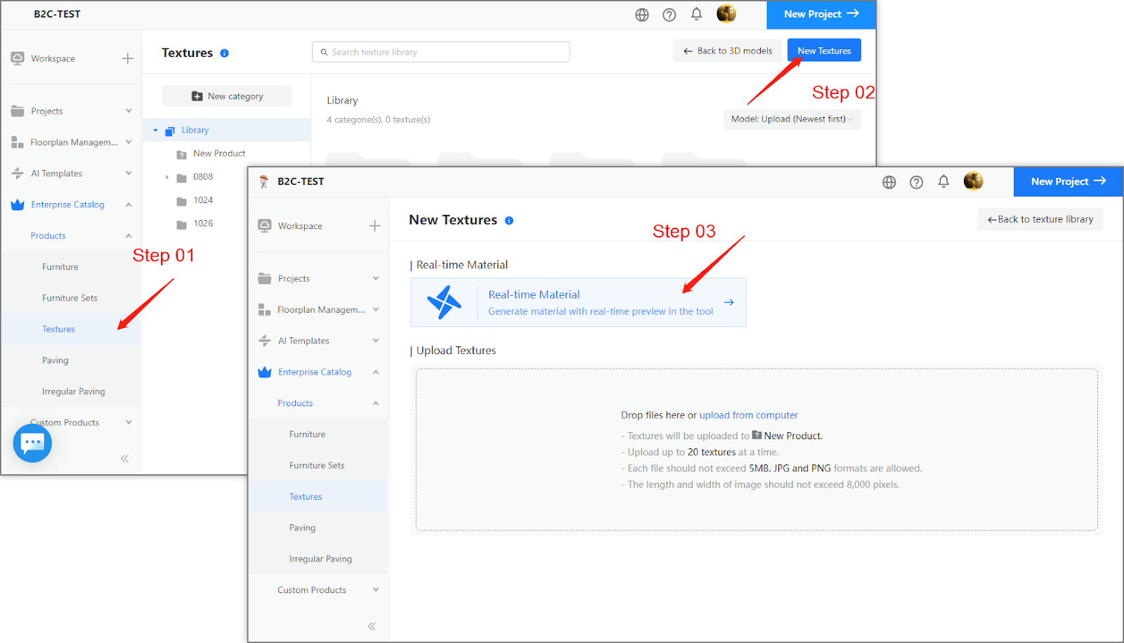Select Furniture Sets in the back Textures window sidebar
The width and height of the screenshot is (1124, 643).
click(x=70, y=298)
